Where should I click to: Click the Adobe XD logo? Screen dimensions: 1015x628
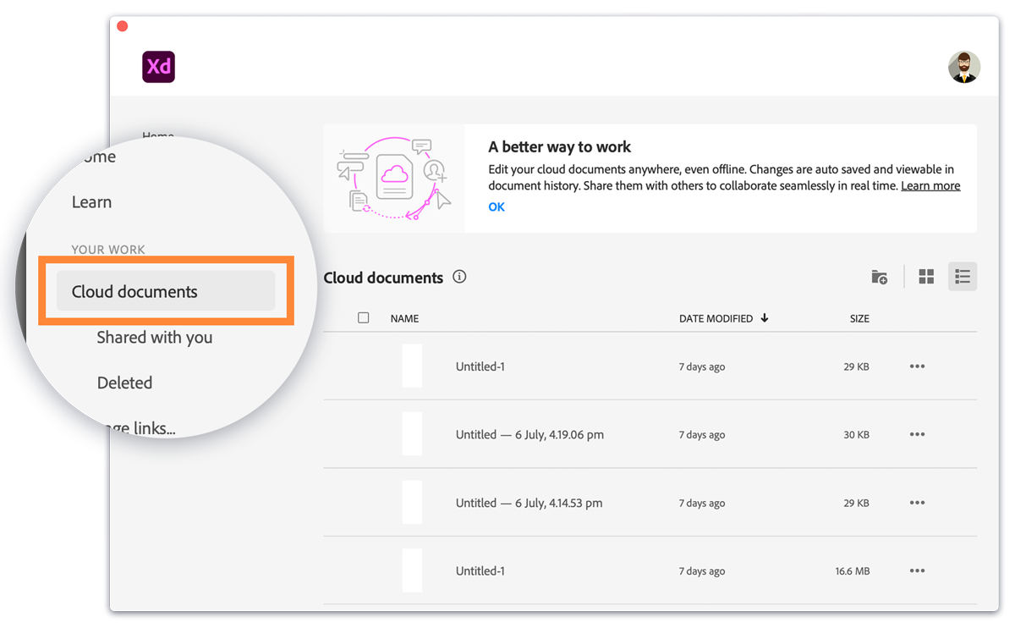(158, 67)
